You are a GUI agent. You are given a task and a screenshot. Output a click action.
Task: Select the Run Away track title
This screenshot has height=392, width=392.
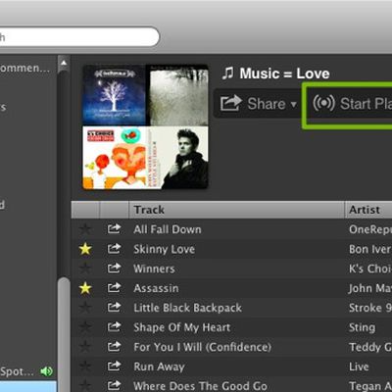(159, 367)
